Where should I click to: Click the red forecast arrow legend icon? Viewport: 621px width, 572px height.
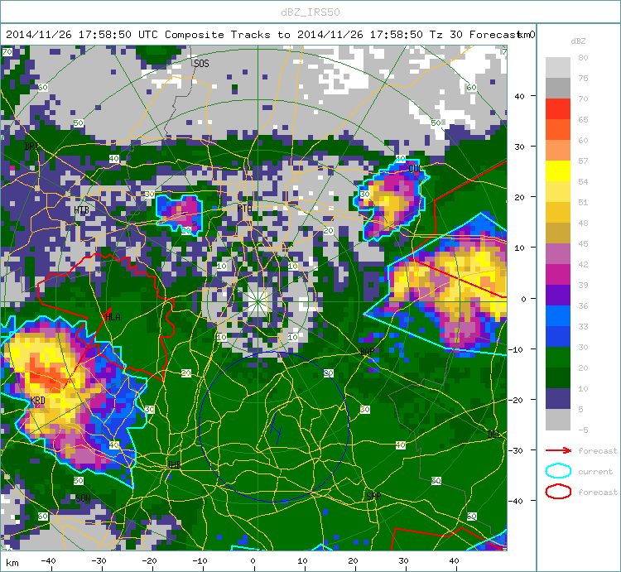click(x=558, y=450)
